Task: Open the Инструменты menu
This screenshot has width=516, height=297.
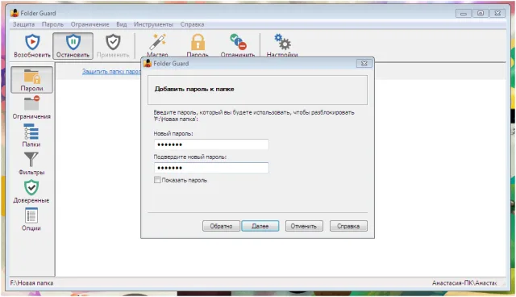Action: [153, 24]
